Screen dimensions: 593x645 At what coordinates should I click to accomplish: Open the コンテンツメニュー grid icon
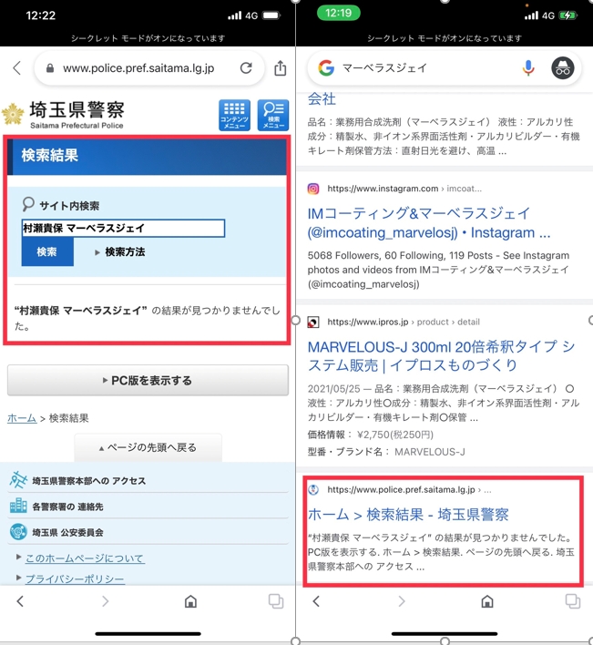coord(234,115)
